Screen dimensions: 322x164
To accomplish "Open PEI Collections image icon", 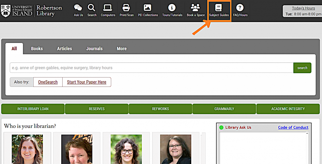I will [x=148, y=8].
